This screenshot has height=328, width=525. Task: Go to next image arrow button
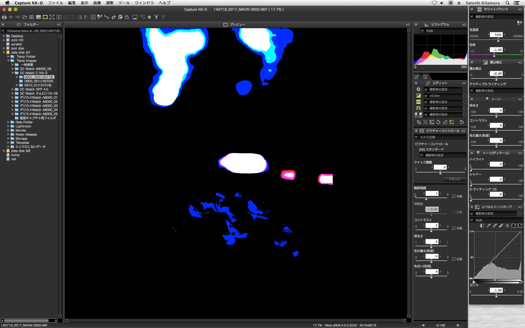[458, 325]
